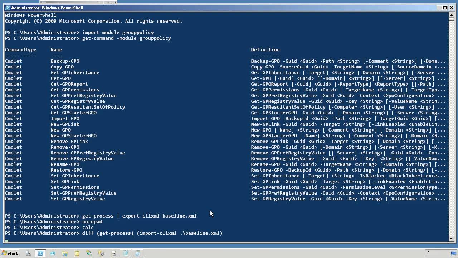This screenshot has height=258, width=458.
Task: Click Copy-GPO in the Name column
Action: pos(62,67)
